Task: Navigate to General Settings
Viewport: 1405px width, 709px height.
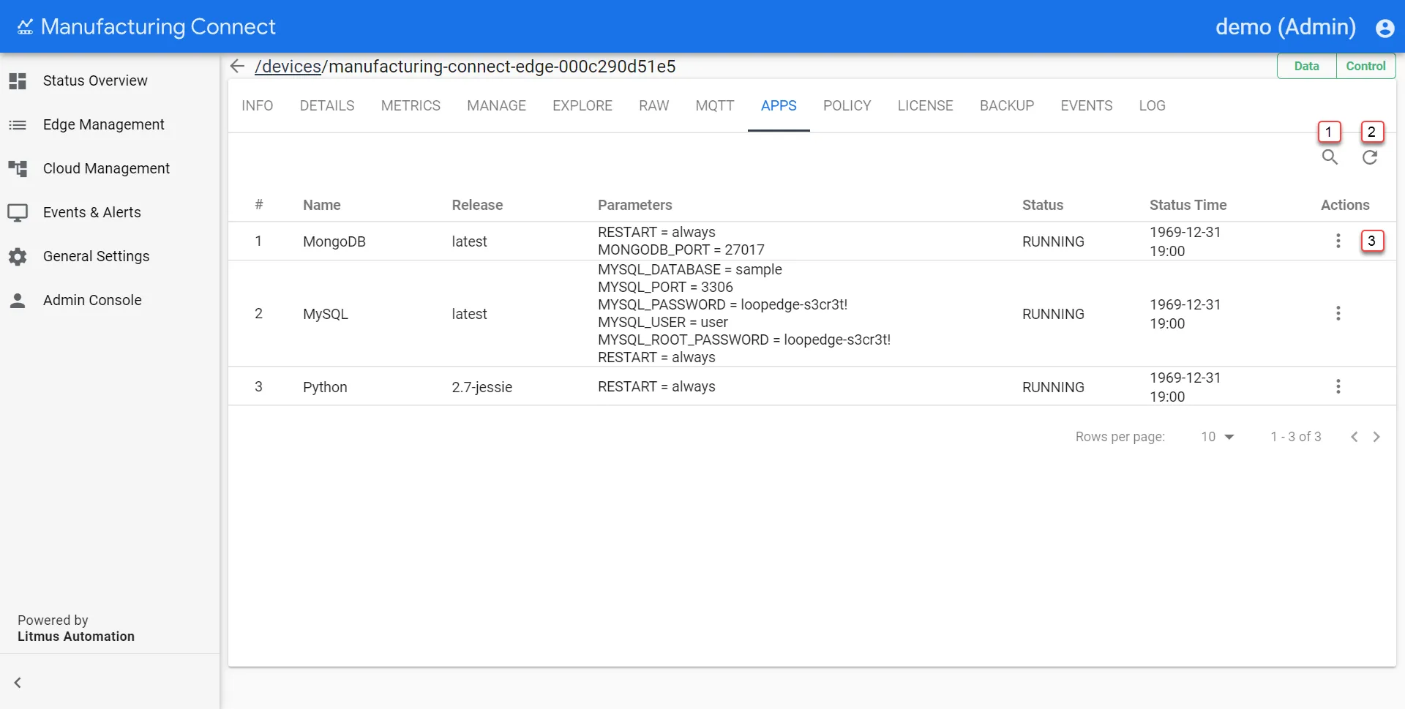Action: pos(96,257)
